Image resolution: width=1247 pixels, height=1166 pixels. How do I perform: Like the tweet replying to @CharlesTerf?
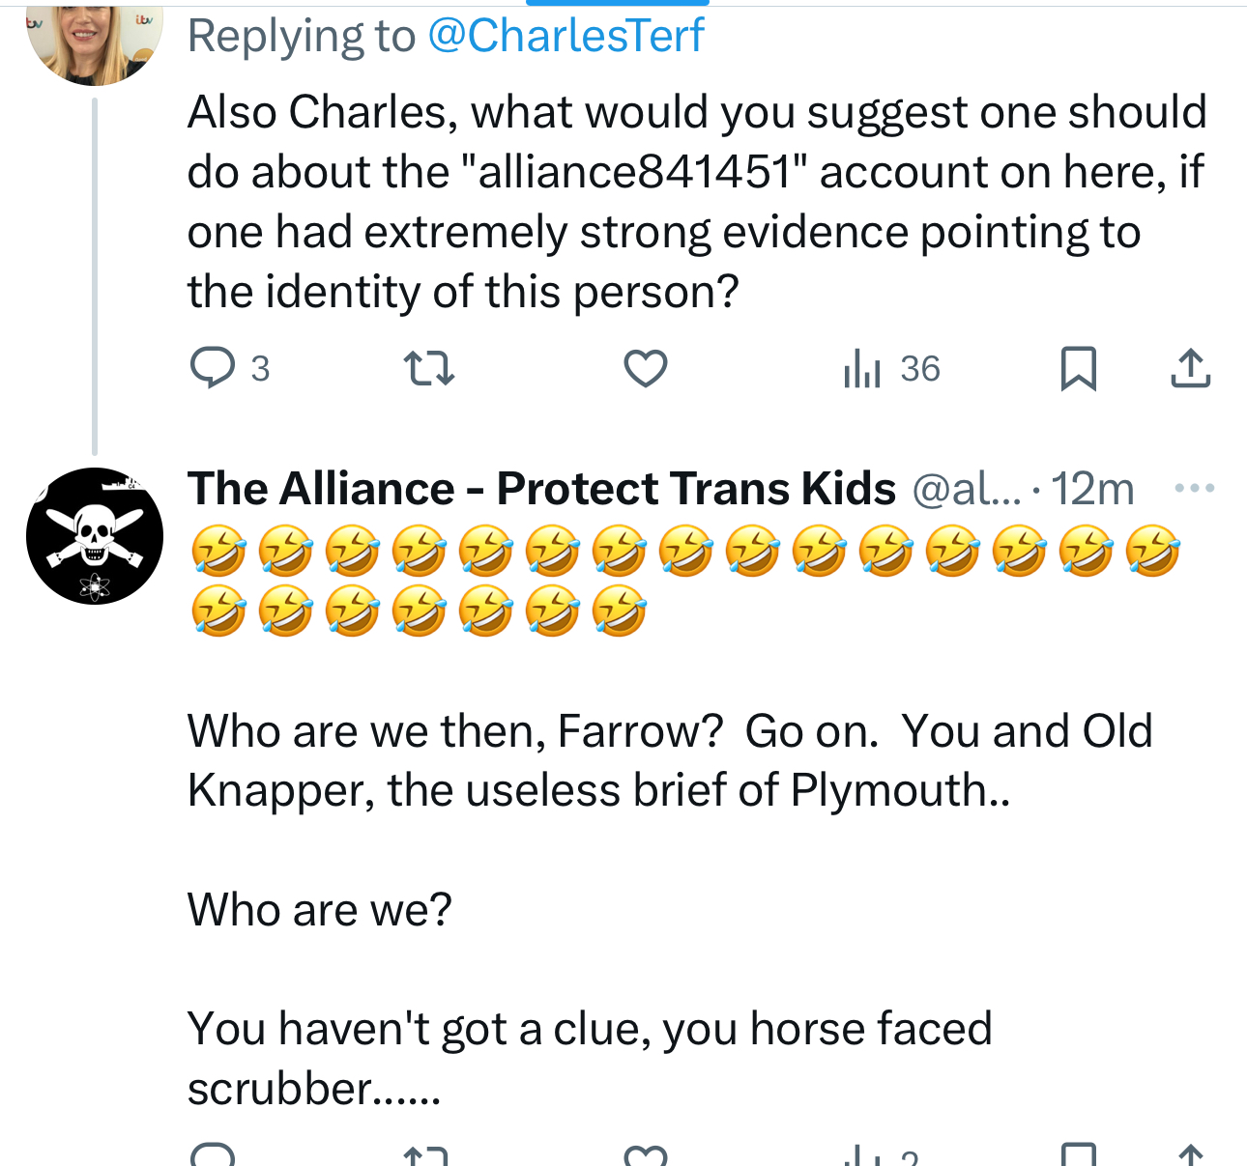pos(645,368)
